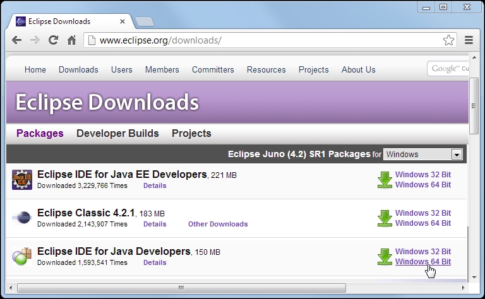
Task: Open Details for Java EE Developers
Action: pos(155,185)
